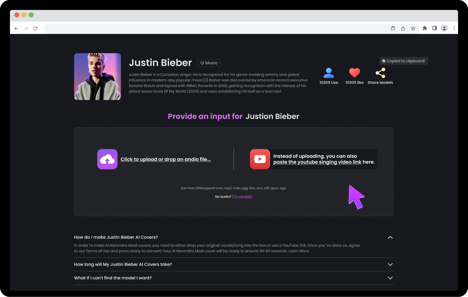
Task: Click the Share Models label
Action: pos(380,83)
